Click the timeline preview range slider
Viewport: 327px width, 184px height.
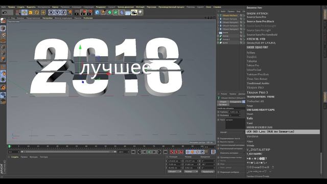[68, 152]
